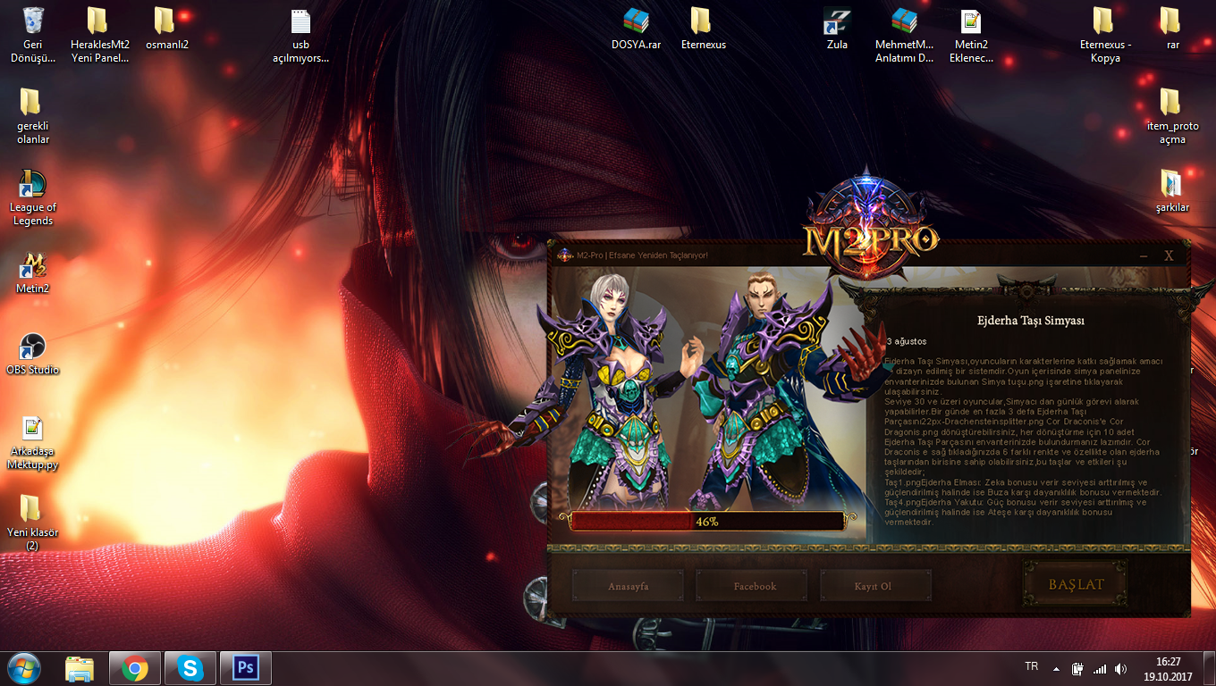Open Photoshop from the taskbar
Image resolution: width=1216 pixels, height=686 pixels.
coord(245,668)
